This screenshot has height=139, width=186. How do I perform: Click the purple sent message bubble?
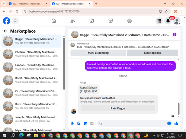tap(130, 66)
